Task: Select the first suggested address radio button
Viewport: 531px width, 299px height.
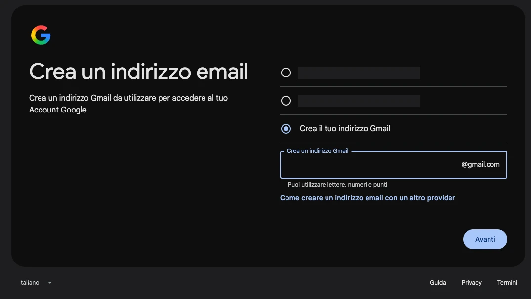Action: pyautogui.click(x=286, y=73)
